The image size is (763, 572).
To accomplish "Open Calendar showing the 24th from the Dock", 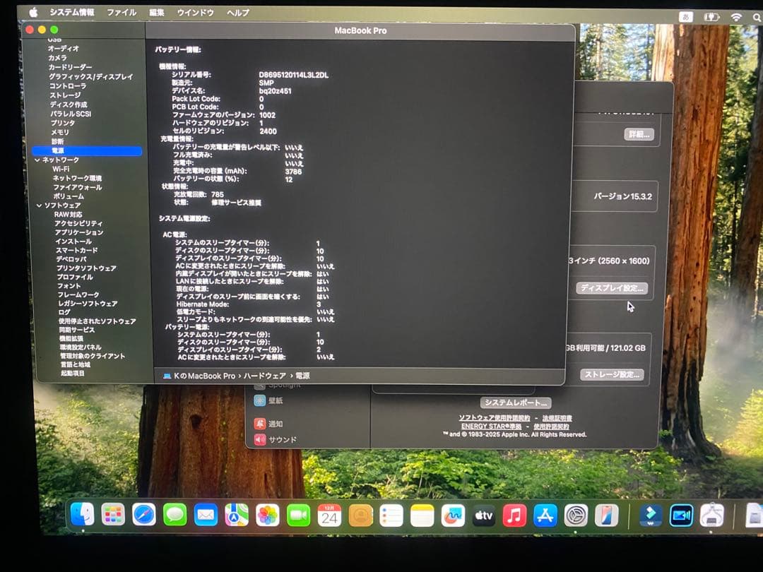I will click(328, 516).
